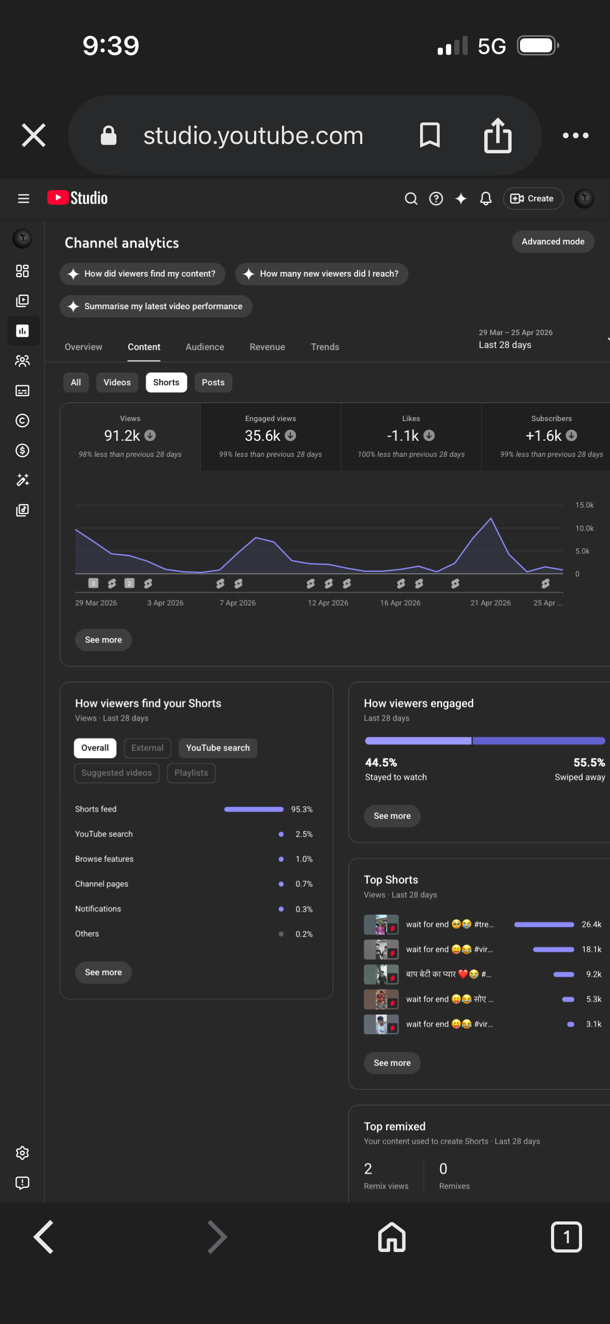Select the YouTube search traffic chip

(217, 748)
